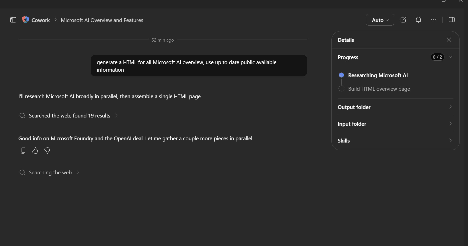Open the Auto mode dropdown
Image resolution: width=468 pixels, height=246 pixels.
click(380, 20)
